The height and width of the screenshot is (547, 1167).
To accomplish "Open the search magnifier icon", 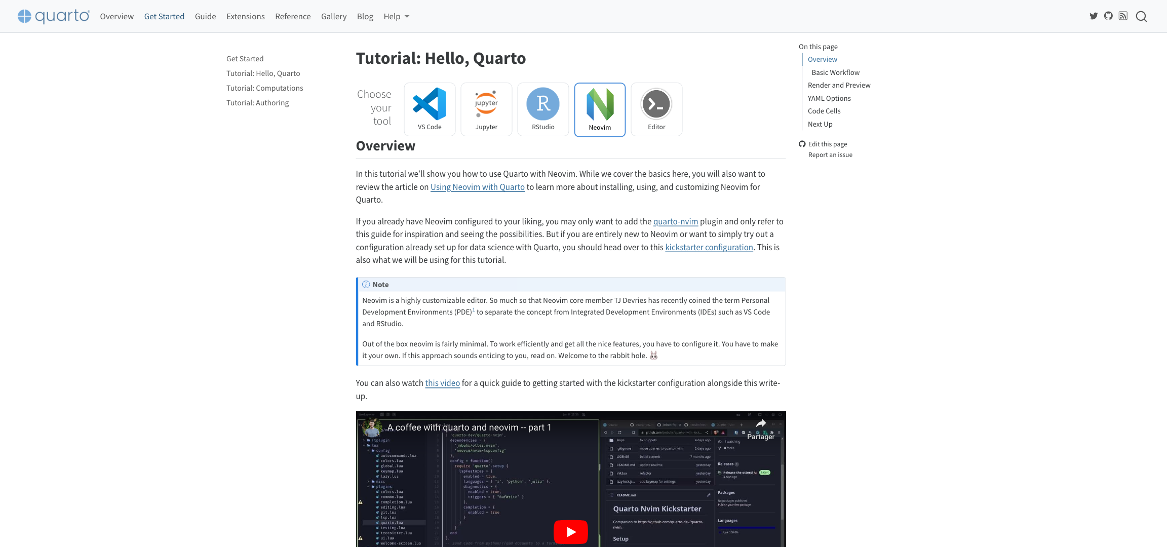I will tap(1141, 17).
